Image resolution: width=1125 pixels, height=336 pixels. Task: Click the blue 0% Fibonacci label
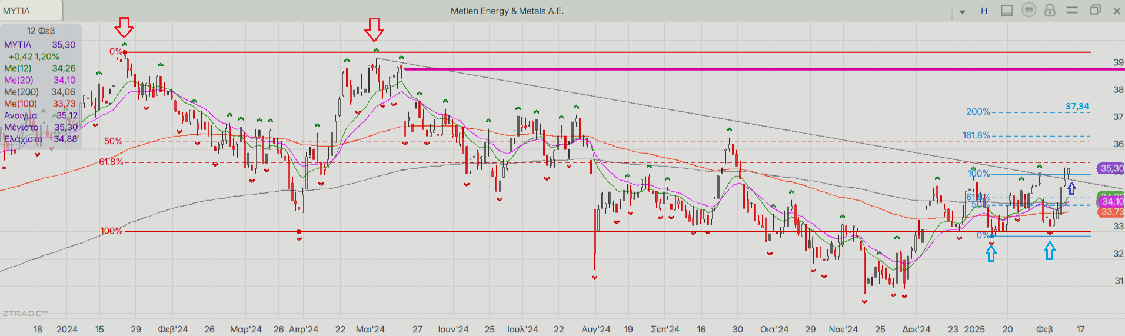[983, 235]
